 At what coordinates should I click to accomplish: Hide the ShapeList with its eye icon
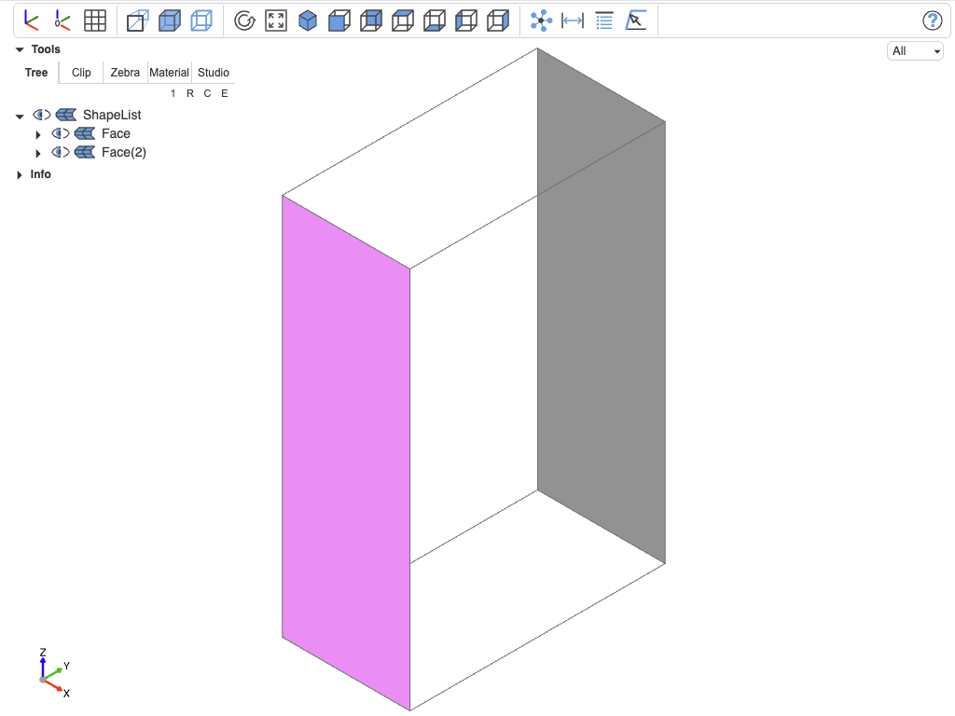(41, 115)
